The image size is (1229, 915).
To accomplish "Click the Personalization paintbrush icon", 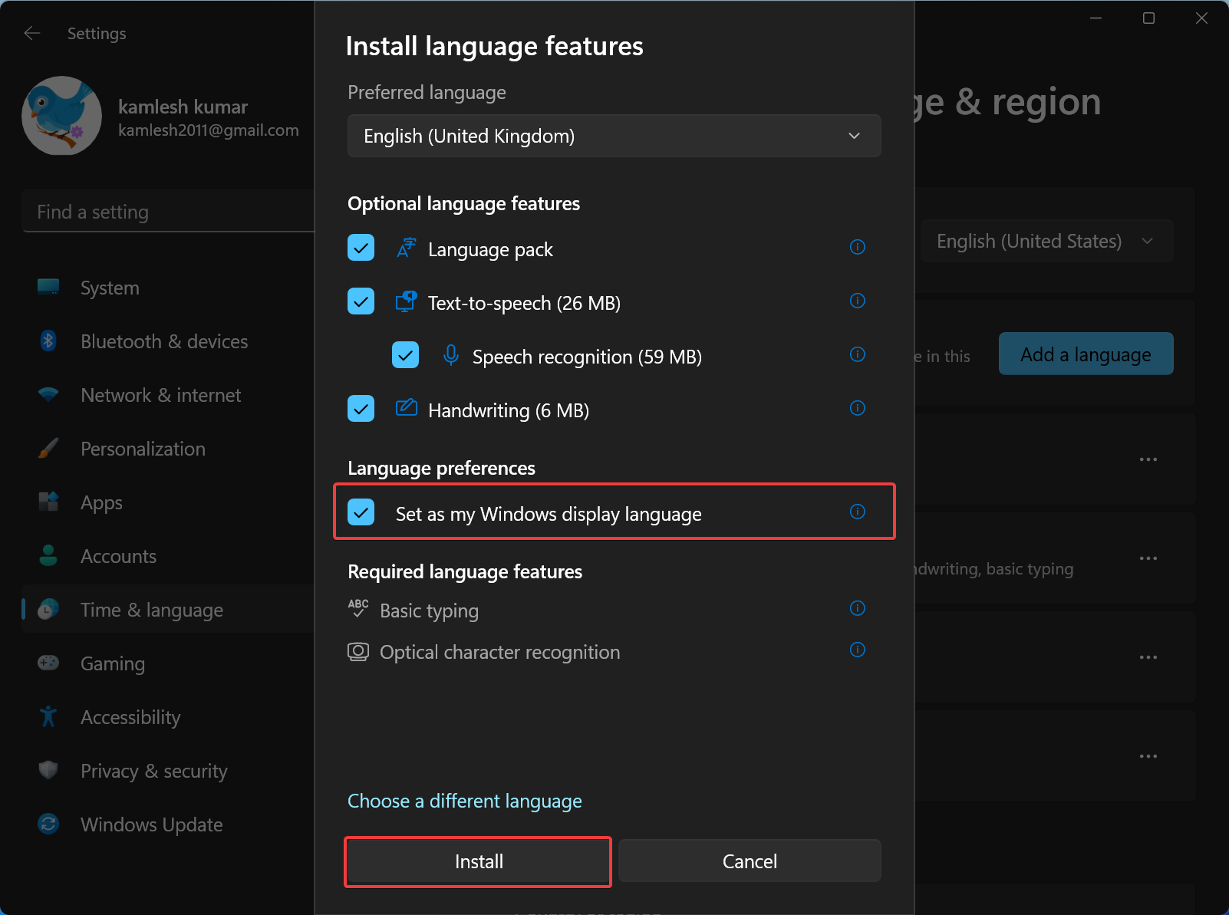I will tap(48, 449).
